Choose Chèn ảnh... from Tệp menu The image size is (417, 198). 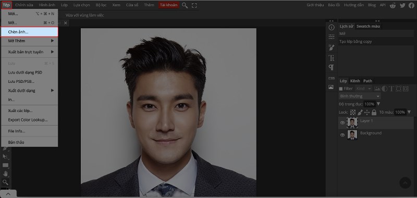(x=30, y=32)
